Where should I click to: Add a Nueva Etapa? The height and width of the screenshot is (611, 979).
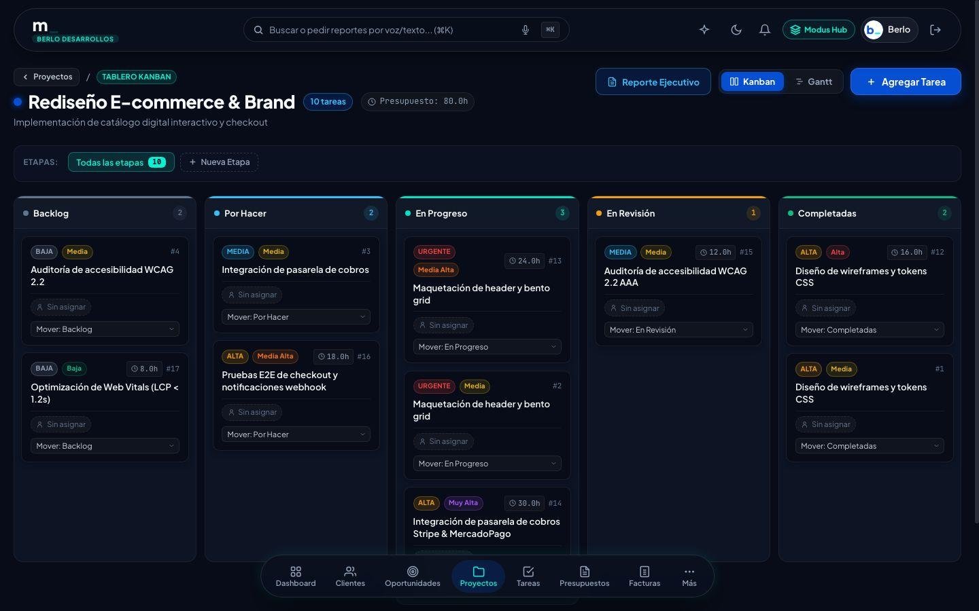coord(219,162)
